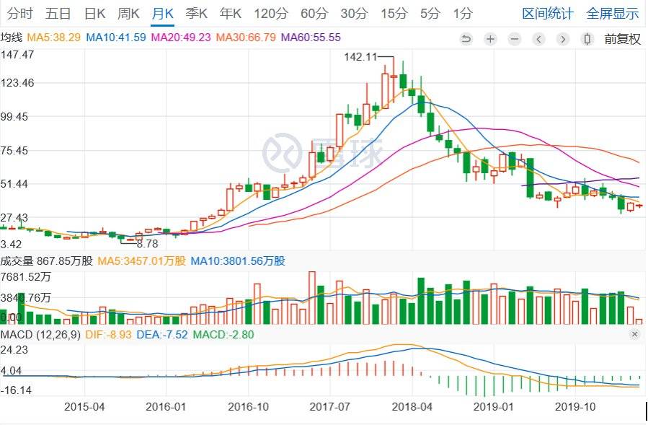This screenshot has height=425, width=648.
Task: Choose the 5分 timeframe tab
Action: [430, 13]
